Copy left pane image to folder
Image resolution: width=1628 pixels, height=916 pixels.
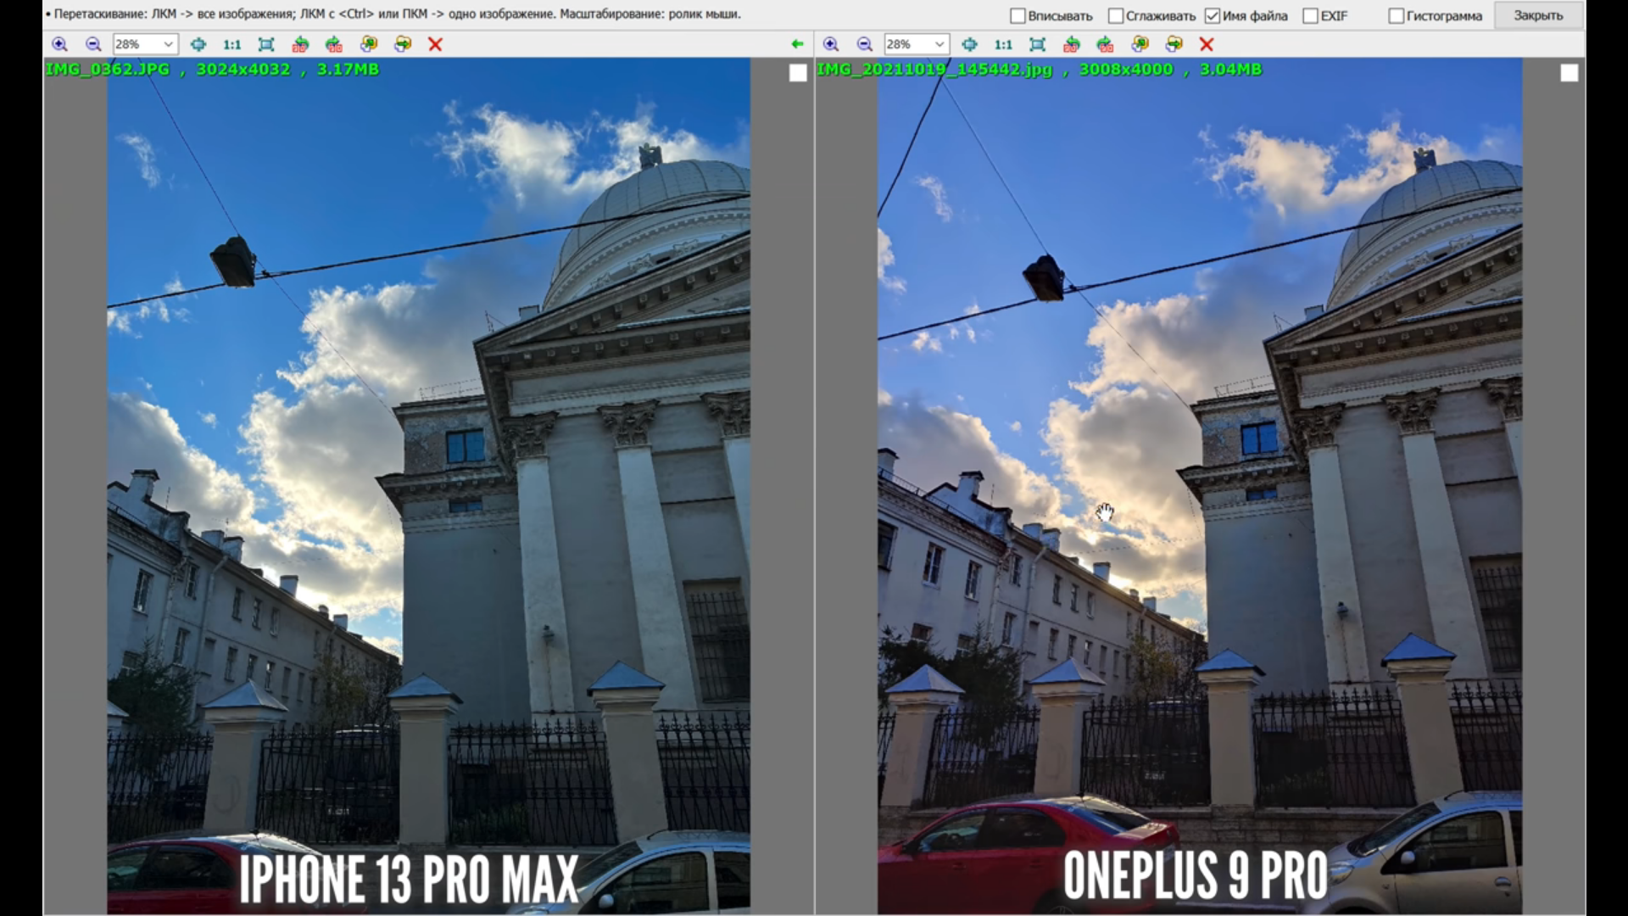pos(369,44)
